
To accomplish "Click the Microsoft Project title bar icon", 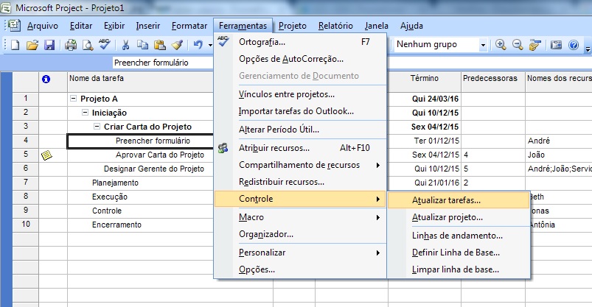I will [6, 7].
